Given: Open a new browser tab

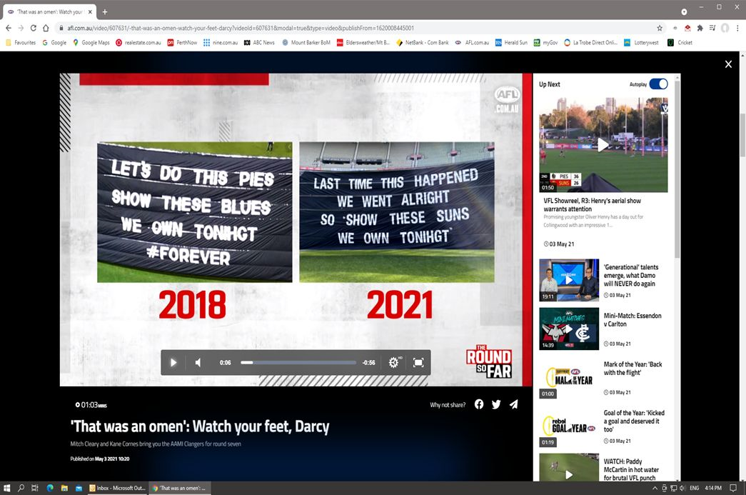Looking at the screenshot, I should point(105,11).
